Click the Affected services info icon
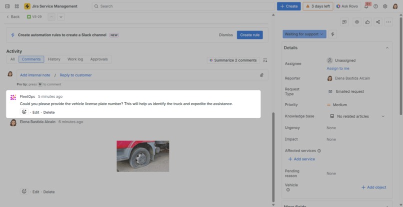Image resolution: width=403 pixels, height=207 pixels. pos(319,151)
